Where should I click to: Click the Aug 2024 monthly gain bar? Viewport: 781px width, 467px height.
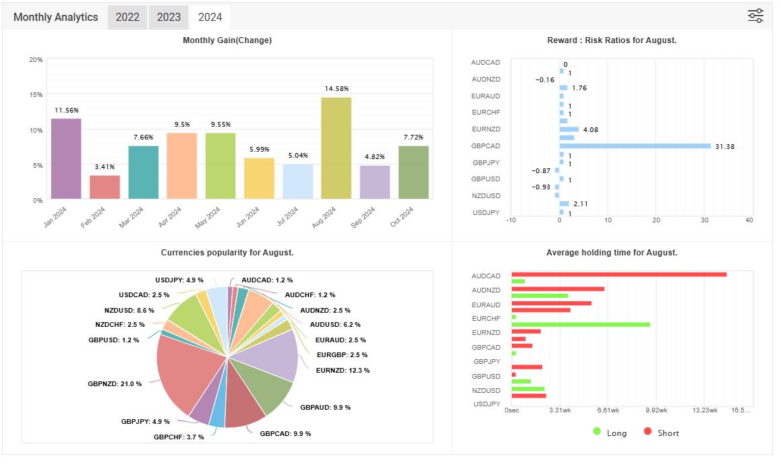point(336,148)
